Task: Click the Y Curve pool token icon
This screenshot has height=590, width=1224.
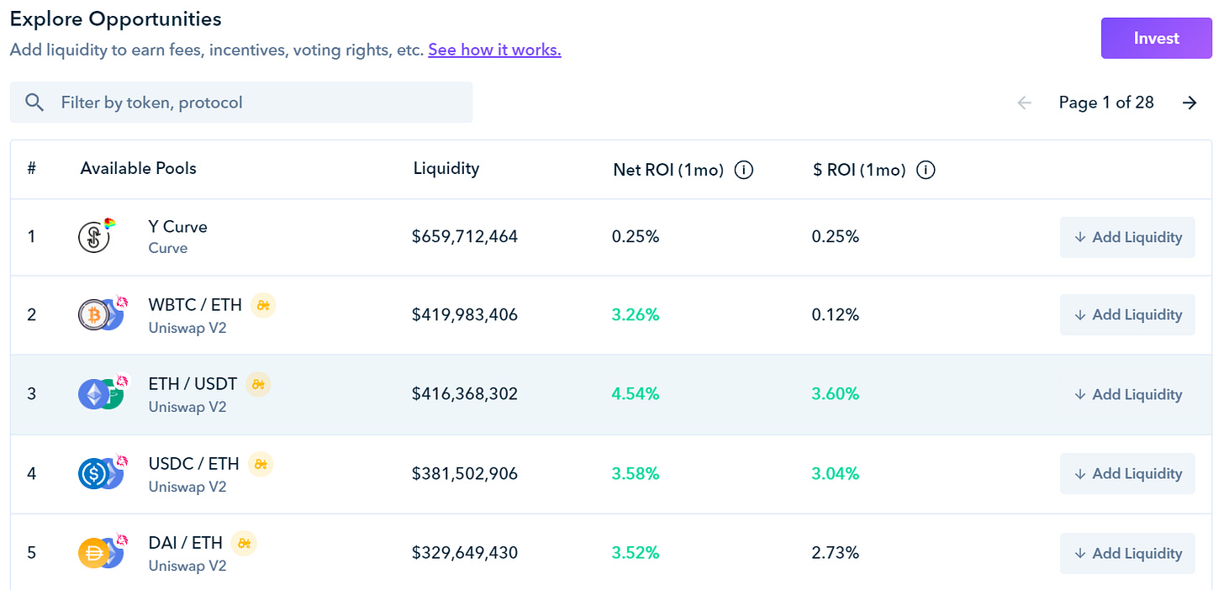Action: coord(95,237)
